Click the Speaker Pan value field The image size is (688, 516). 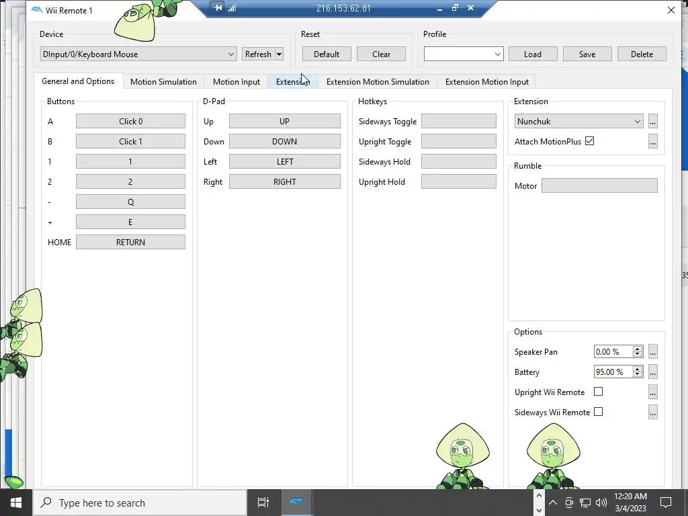tap(613, 352)
